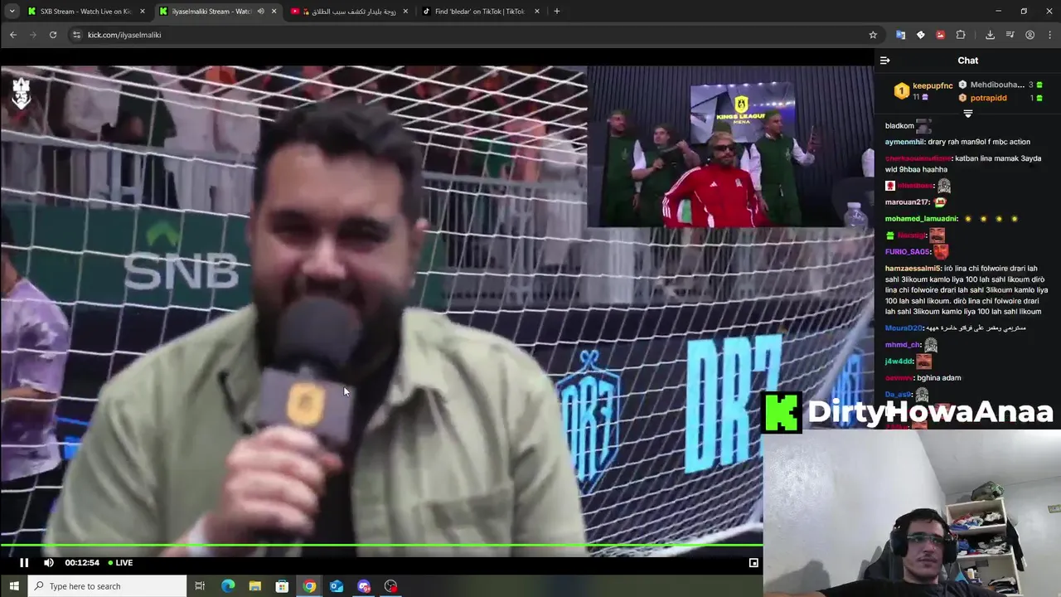Launch Microsoft Edge from taskbar
The height and width of the screenshot is (597, 1061).
228,586
